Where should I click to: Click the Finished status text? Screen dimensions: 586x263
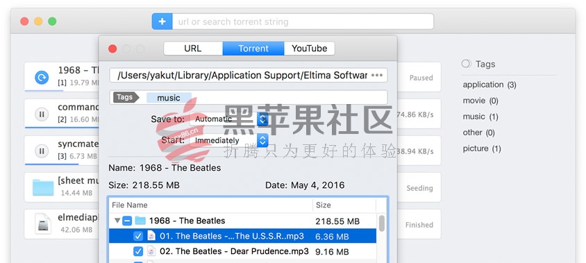(x=419, y=225)
